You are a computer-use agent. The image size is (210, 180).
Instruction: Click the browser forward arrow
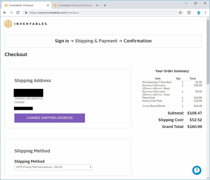pos(11,13)
